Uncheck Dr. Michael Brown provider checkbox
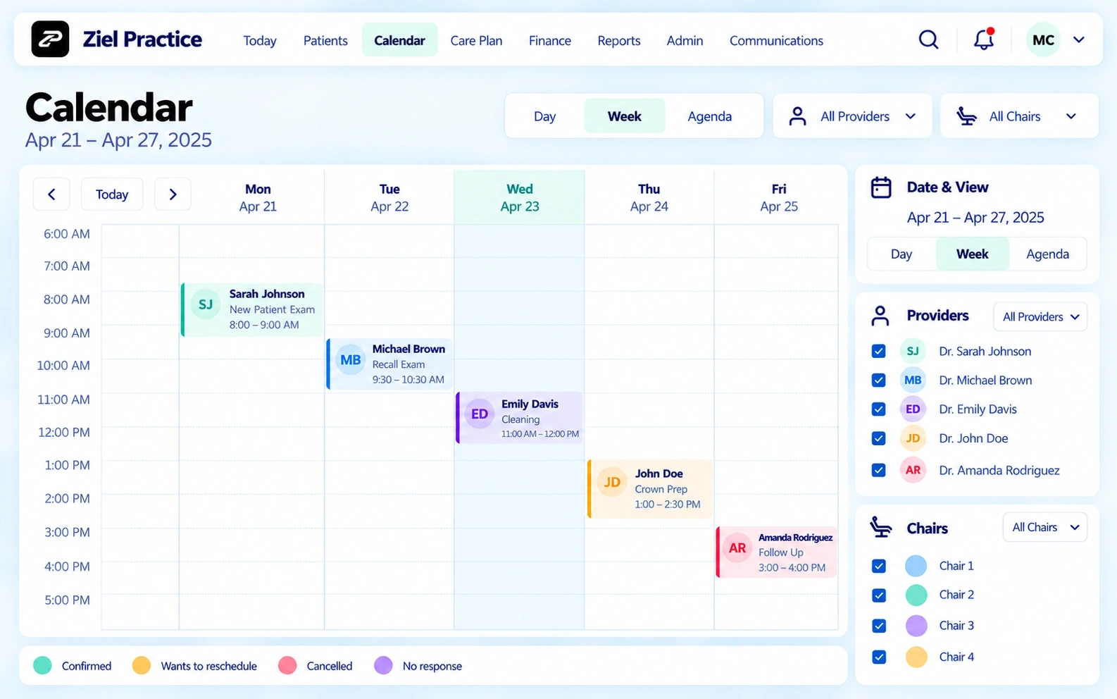The height and width of the screenshot is (699, 1117). [878, 380]
